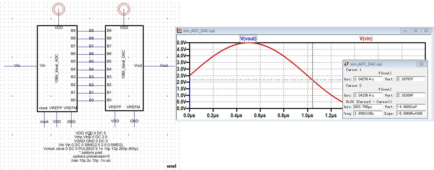Image resolution: width=434 pixels, height=170 pixels.
Task: Click Cursor 2 horizontal value 1.04336µs field
Action: click(368, 95)
